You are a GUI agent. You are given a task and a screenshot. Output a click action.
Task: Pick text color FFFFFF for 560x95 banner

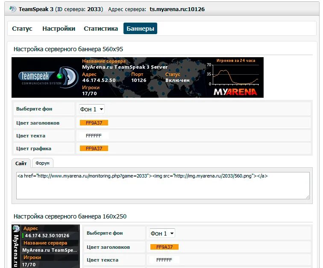coord(94,136)
